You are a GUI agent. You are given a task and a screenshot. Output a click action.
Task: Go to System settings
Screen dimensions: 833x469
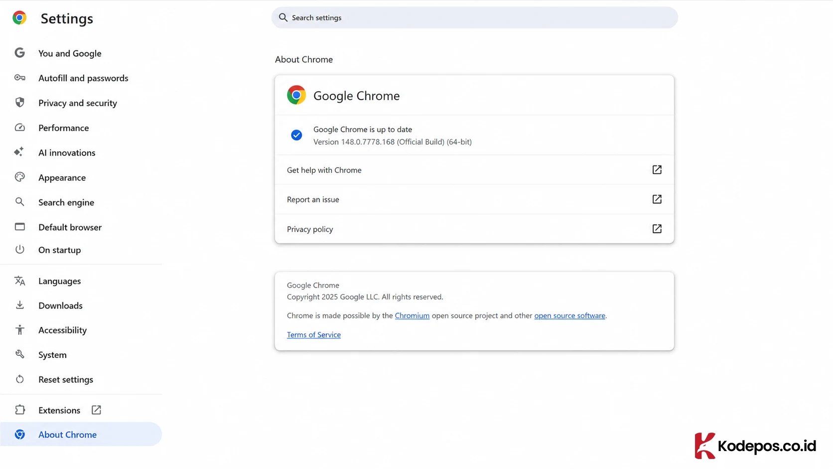[52, 355]
